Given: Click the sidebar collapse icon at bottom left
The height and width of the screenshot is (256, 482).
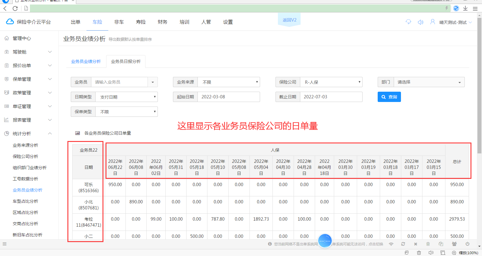Looking at the screenshot, I should [5, 244].
